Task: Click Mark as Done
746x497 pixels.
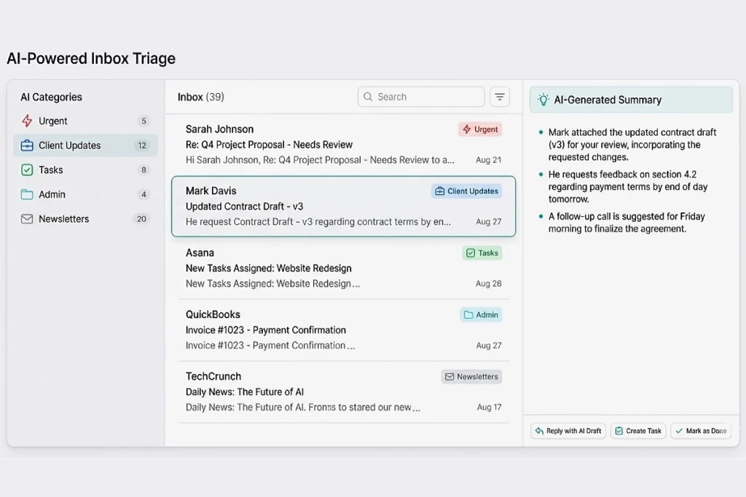Action: (x=701, y=430)
